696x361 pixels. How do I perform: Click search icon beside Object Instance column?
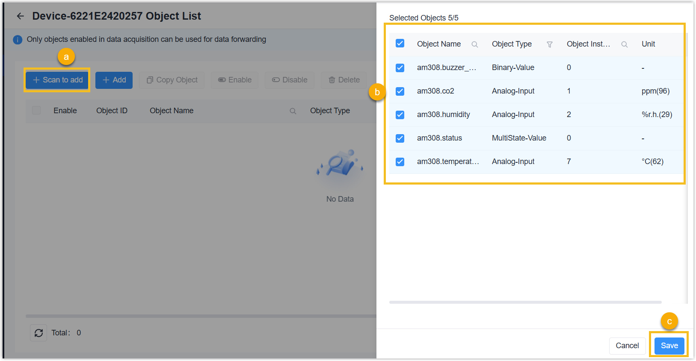(624, 44)
